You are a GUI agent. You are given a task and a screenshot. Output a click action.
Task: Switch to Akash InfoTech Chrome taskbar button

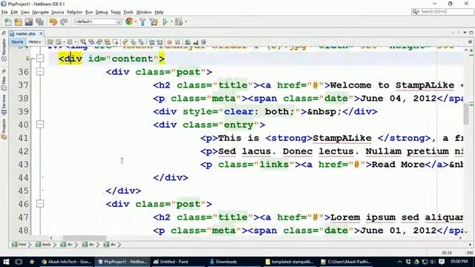[67, 262]
